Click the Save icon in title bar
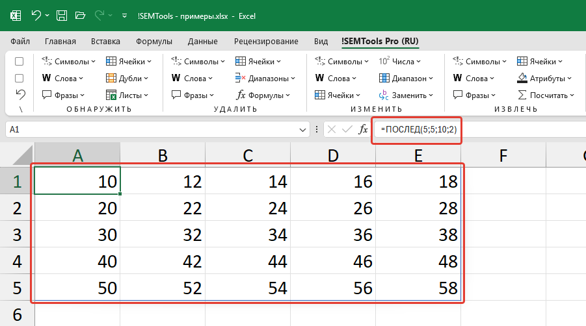This screenshot has width=586, height=326. pos(60,15)
